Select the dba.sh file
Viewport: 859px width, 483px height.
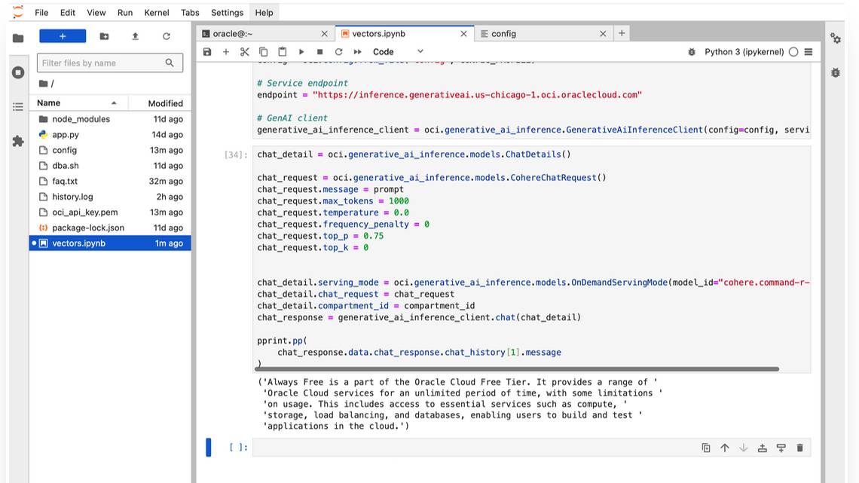click(110, 165)
